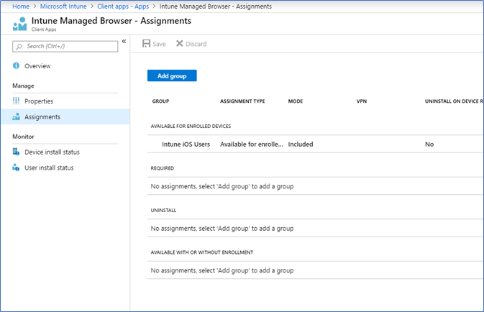Click the GROUP column header
Image resolution: width=484 pixels, height=312 pixels.
[x=160, y=101]
